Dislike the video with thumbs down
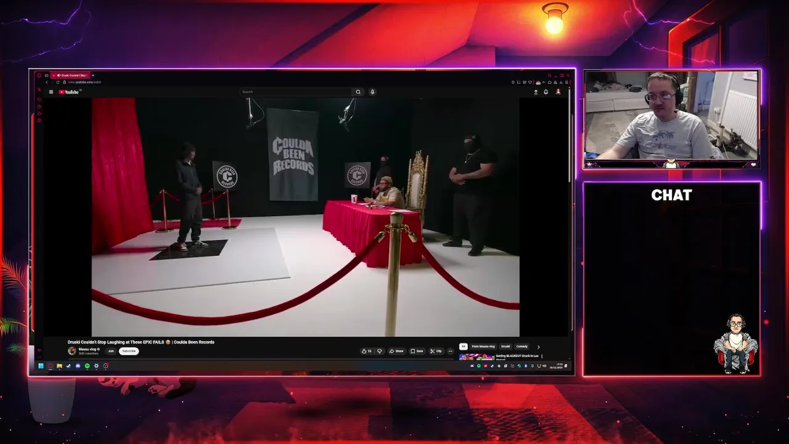Image resolution: width=789 pixels, height=444 pixels. [380, 351]
